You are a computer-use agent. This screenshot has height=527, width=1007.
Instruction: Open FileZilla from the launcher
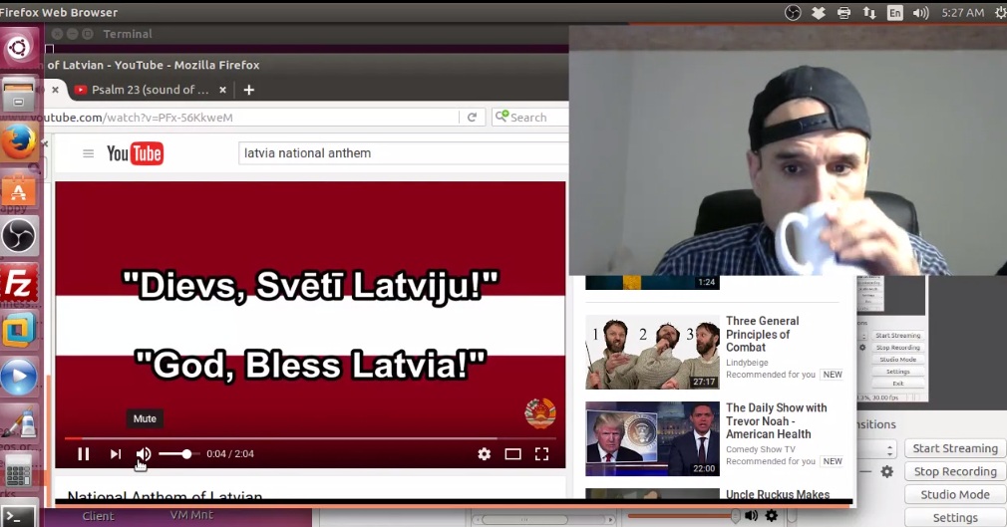click(18, 284)
